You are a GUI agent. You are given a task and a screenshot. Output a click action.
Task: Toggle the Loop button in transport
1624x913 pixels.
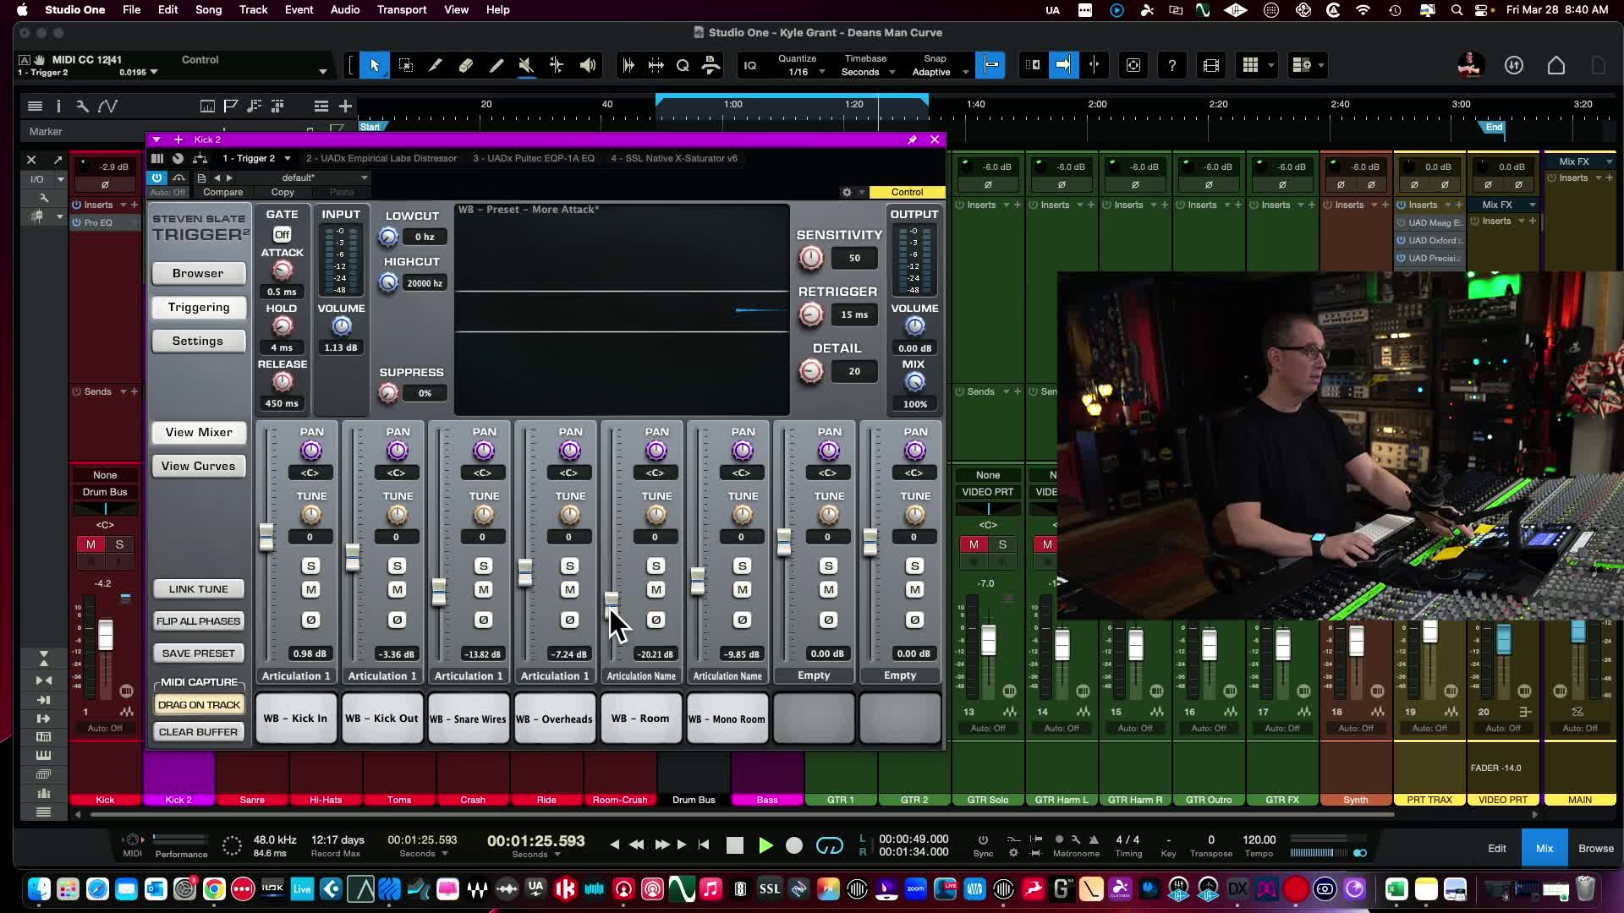[830, 845]
